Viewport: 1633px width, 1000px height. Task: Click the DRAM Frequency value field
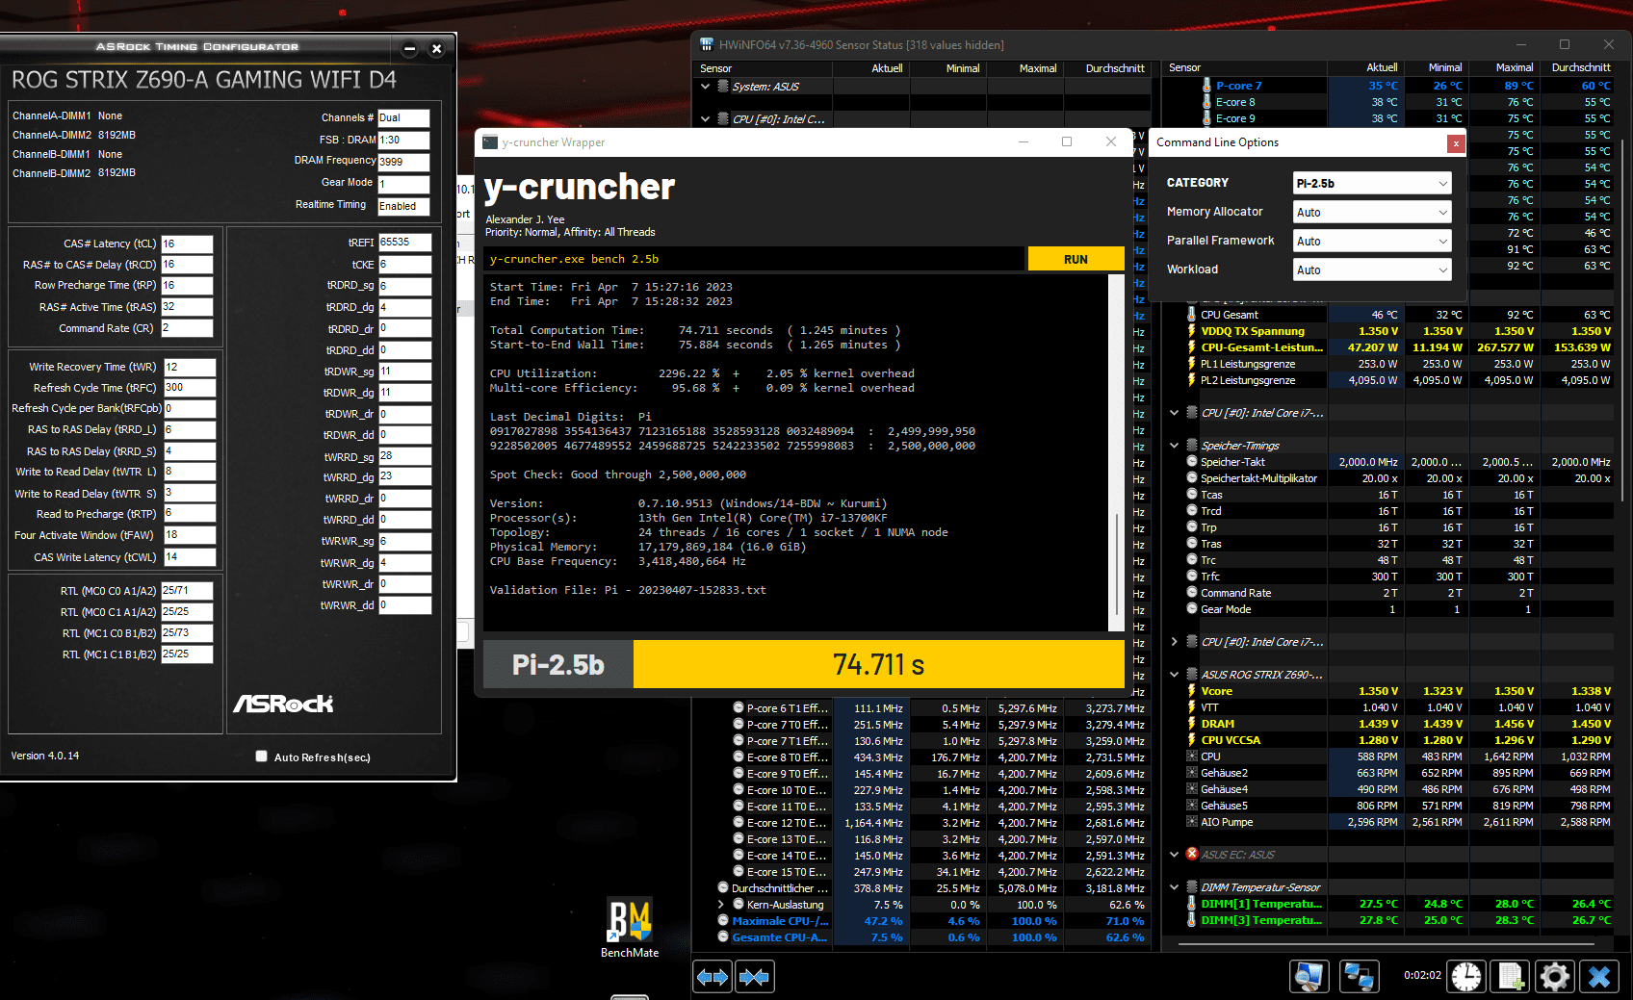[x=403, y=162]
